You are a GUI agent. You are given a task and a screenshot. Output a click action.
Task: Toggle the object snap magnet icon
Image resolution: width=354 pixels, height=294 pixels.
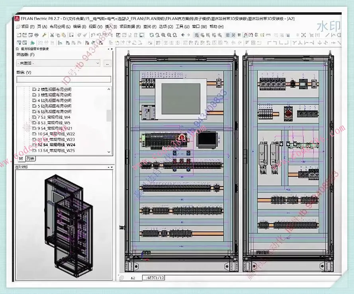pos(246,35)
